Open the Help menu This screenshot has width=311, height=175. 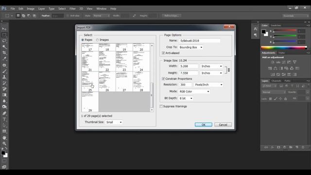(x=113, y=9)
